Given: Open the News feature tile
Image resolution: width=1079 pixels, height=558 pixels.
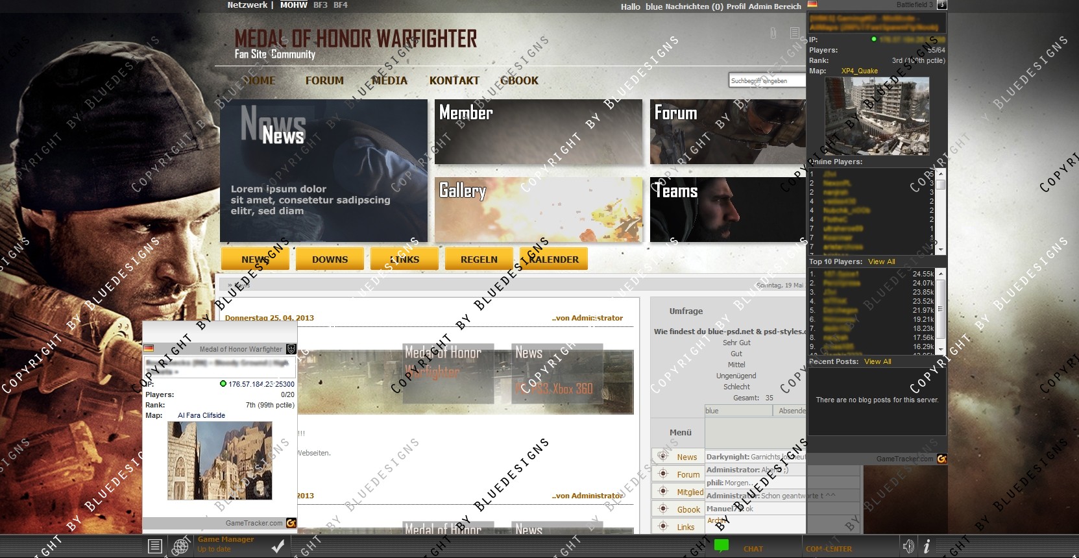Looking at the screenshot, I should [x=324, y=171].
